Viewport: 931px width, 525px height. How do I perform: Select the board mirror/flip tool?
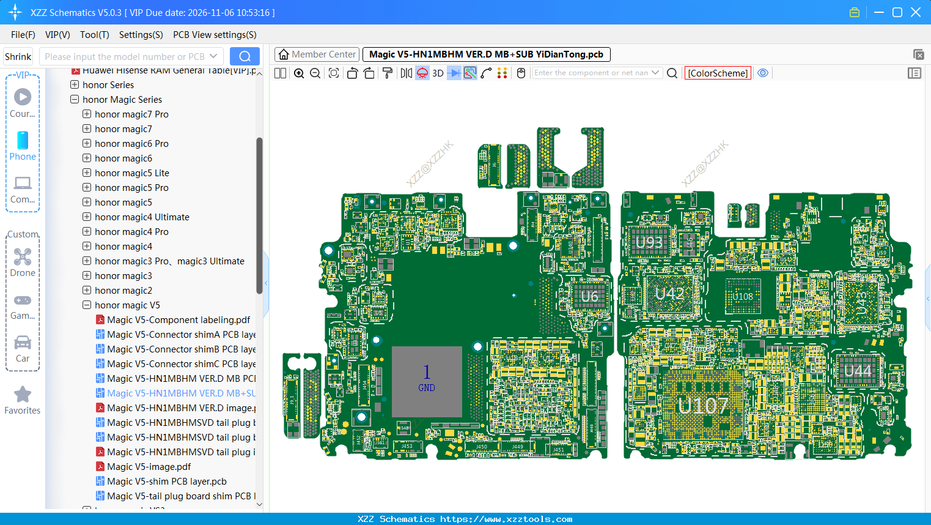(407, 73)
